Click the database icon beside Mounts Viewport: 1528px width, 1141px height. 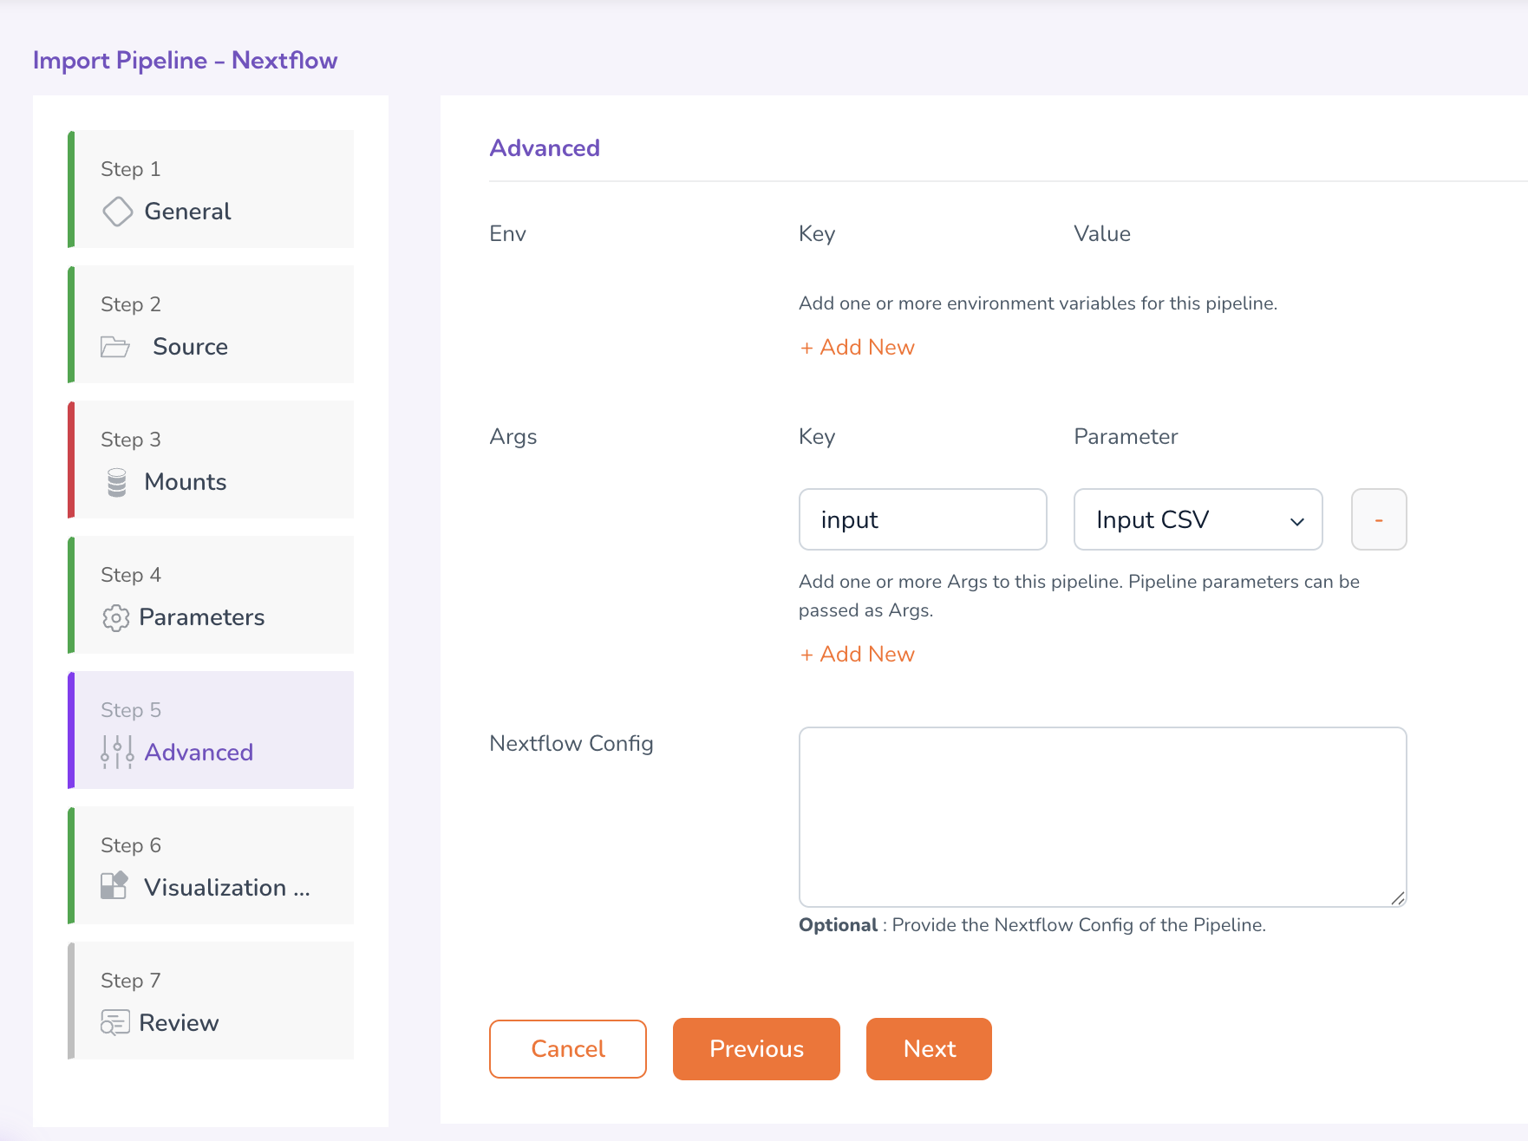(x=117, y=482)
